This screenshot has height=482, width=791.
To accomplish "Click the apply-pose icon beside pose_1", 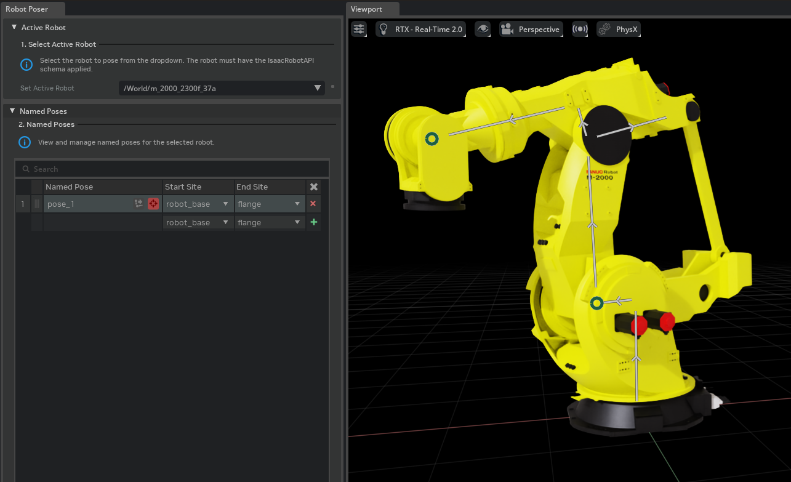I will point(139,204).
